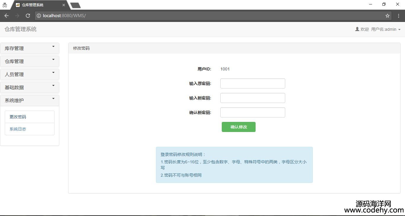This screenshot has height=216, width=405.
Task: Select 更改密码 in the sidebar
Action: (x=30, y=117)
